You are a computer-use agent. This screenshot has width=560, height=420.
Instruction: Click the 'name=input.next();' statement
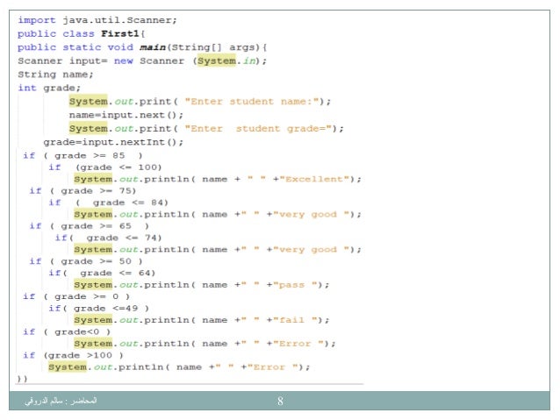pos(126,115)
